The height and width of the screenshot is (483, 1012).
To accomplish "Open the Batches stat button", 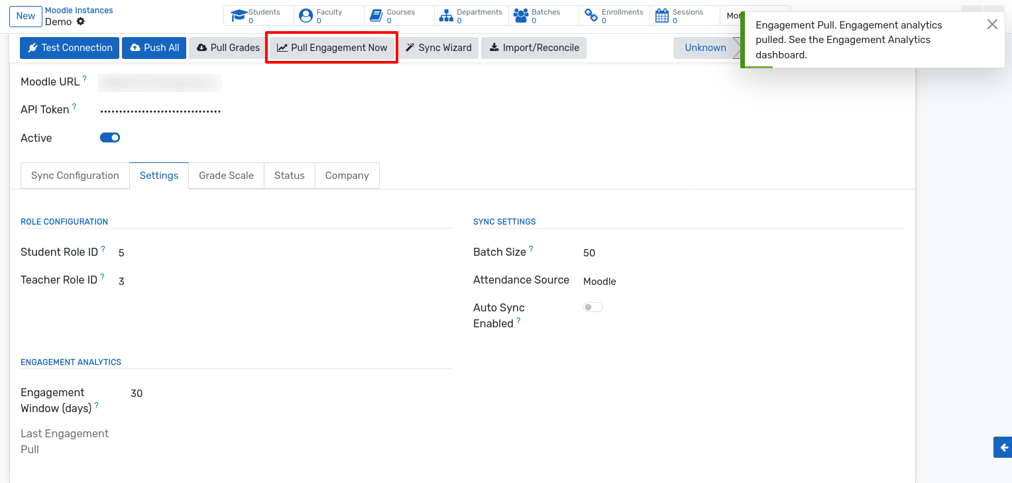I will pyautogui.click(x=544, y=16).
